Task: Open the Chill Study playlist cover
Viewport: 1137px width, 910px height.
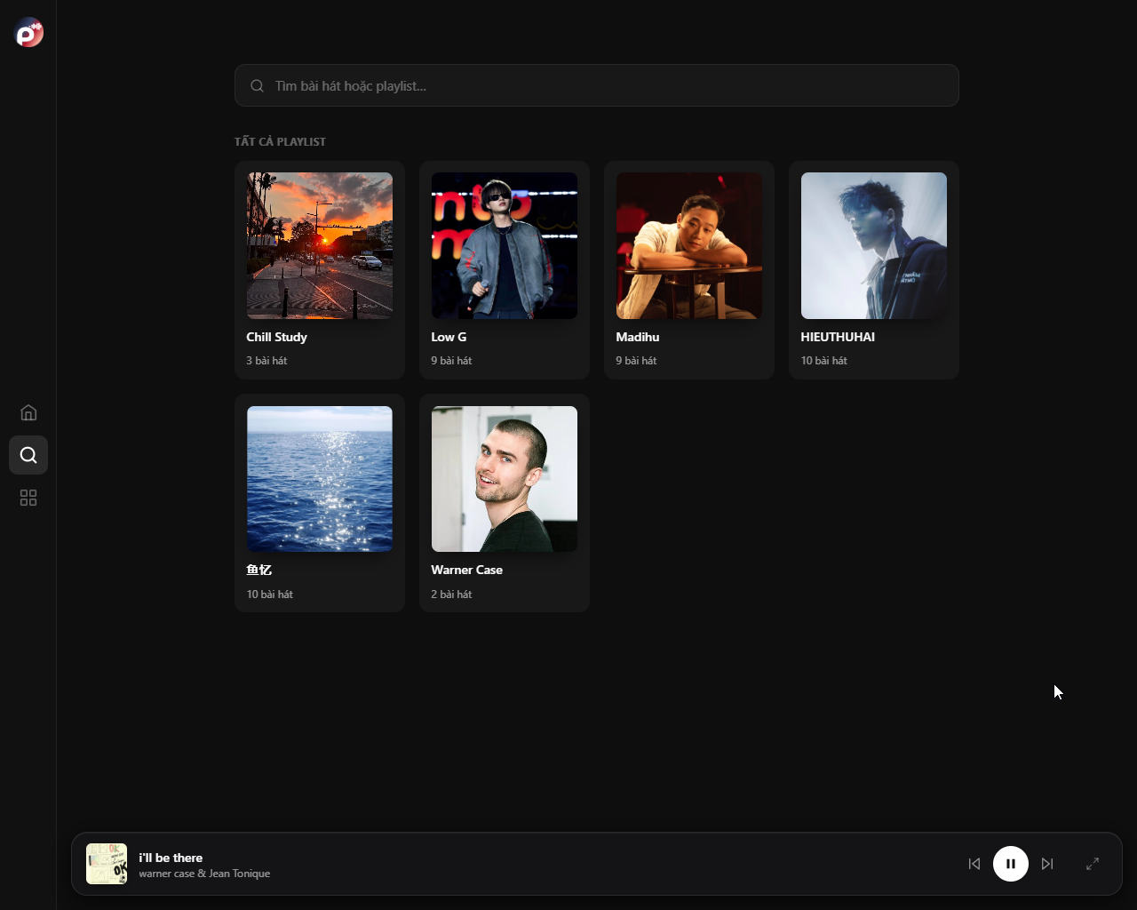Action: [x=320, y=245]
